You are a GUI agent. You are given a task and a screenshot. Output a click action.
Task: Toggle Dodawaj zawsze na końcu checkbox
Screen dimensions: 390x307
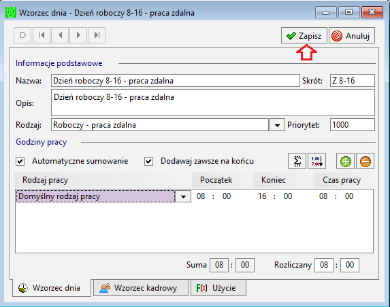click(x=149, y=161)
